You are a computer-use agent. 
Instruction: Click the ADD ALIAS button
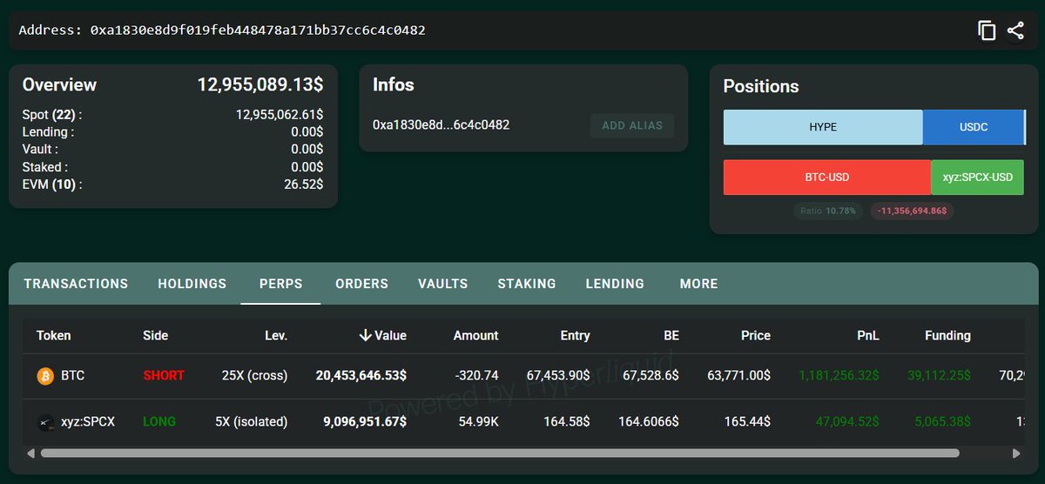(x=632, y=125)
